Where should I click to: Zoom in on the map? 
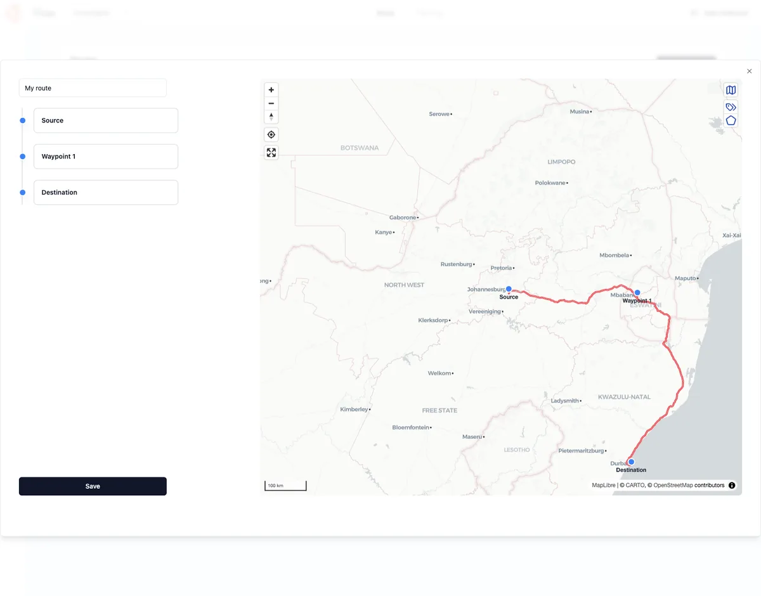point(271,89)
